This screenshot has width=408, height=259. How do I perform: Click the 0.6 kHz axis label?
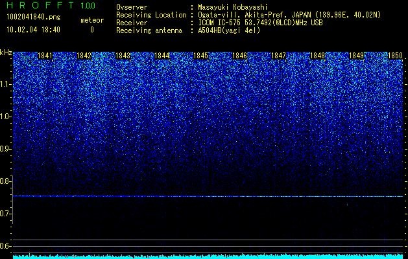6,246
